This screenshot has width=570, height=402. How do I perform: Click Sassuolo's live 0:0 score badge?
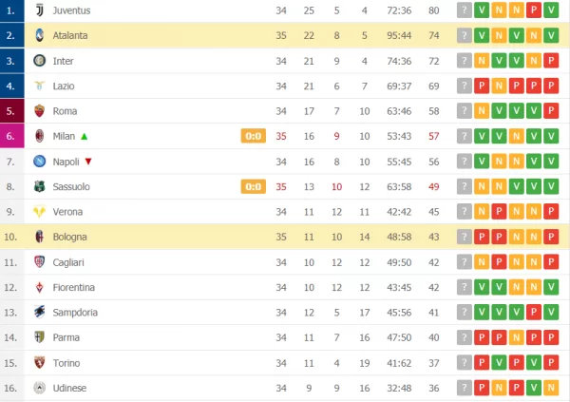[254, 186]
